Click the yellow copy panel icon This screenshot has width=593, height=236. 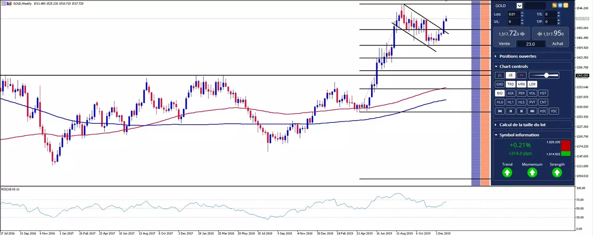[x=555, y=6]
